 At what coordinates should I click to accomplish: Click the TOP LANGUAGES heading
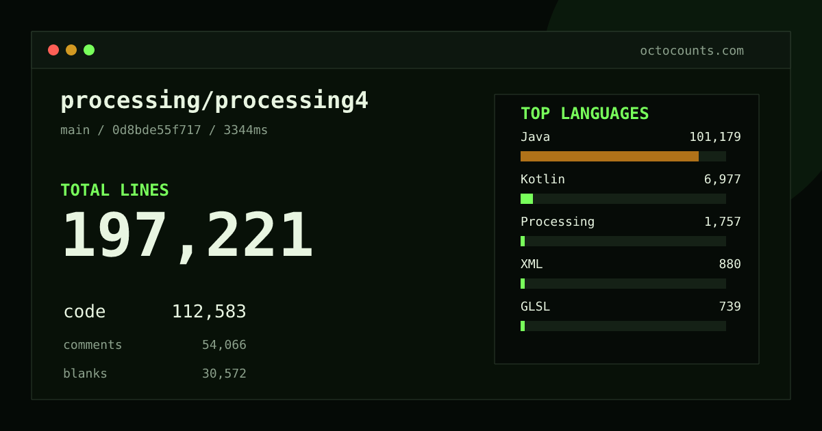tap(585, 114)
